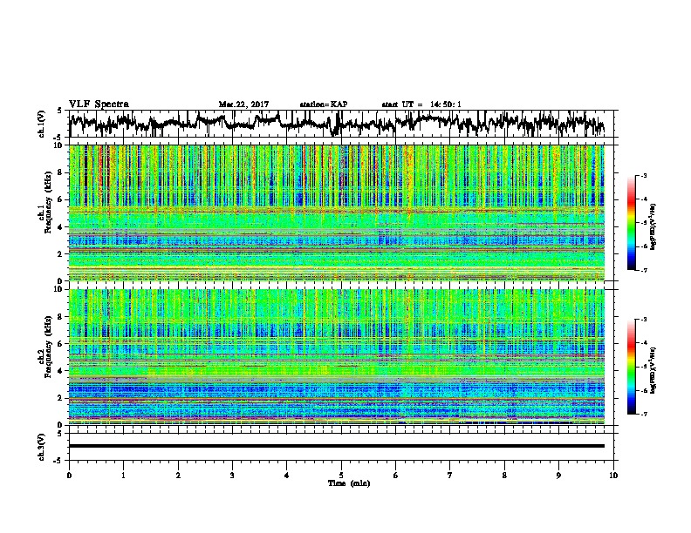Click the time axis tick label '0'

click(69, 476)
